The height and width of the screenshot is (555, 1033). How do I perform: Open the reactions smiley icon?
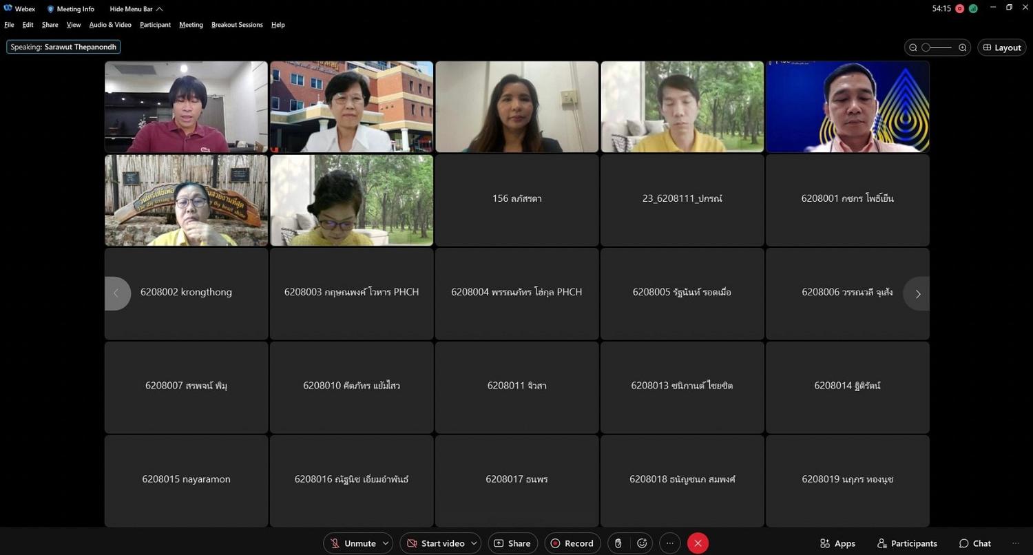pyautogui.click(x=642, y=543)
